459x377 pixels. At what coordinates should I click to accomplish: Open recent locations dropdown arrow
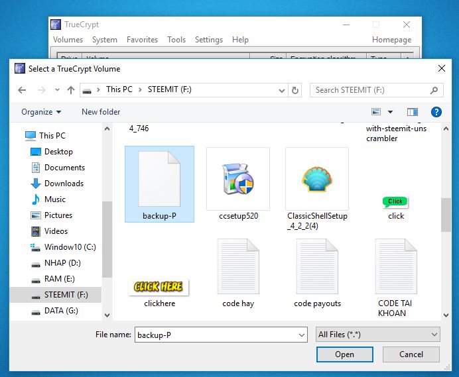57,90
